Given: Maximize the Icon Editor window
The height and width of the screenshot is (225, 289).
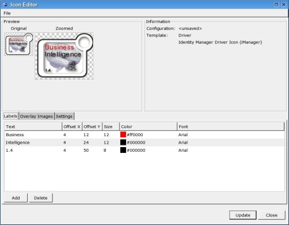Looking at the screenshot, I should [x=276, y=5].
